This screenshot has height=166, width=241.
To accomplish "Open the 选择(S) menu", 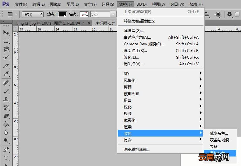I will click(108, 4).
